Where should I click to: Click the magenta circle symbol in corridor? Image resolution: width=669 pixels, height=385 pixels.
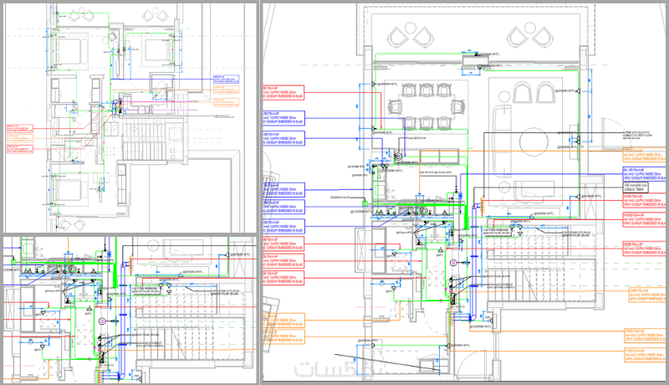click(453, 263)
